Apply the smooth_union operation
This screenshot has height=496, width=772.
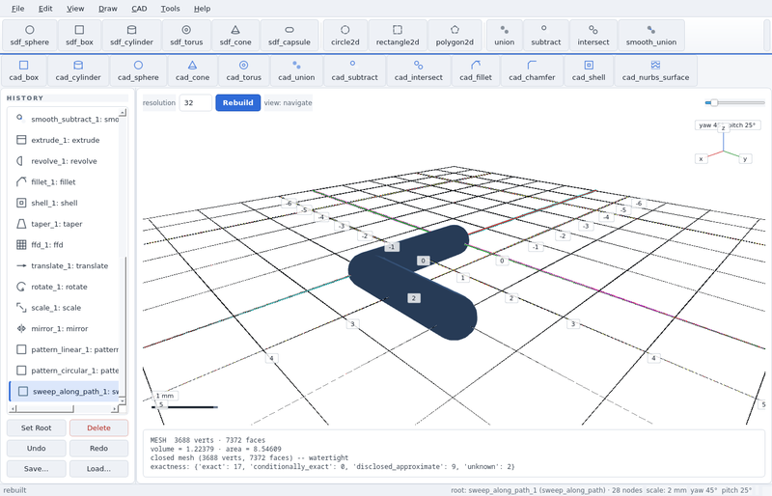coord(650,36)
